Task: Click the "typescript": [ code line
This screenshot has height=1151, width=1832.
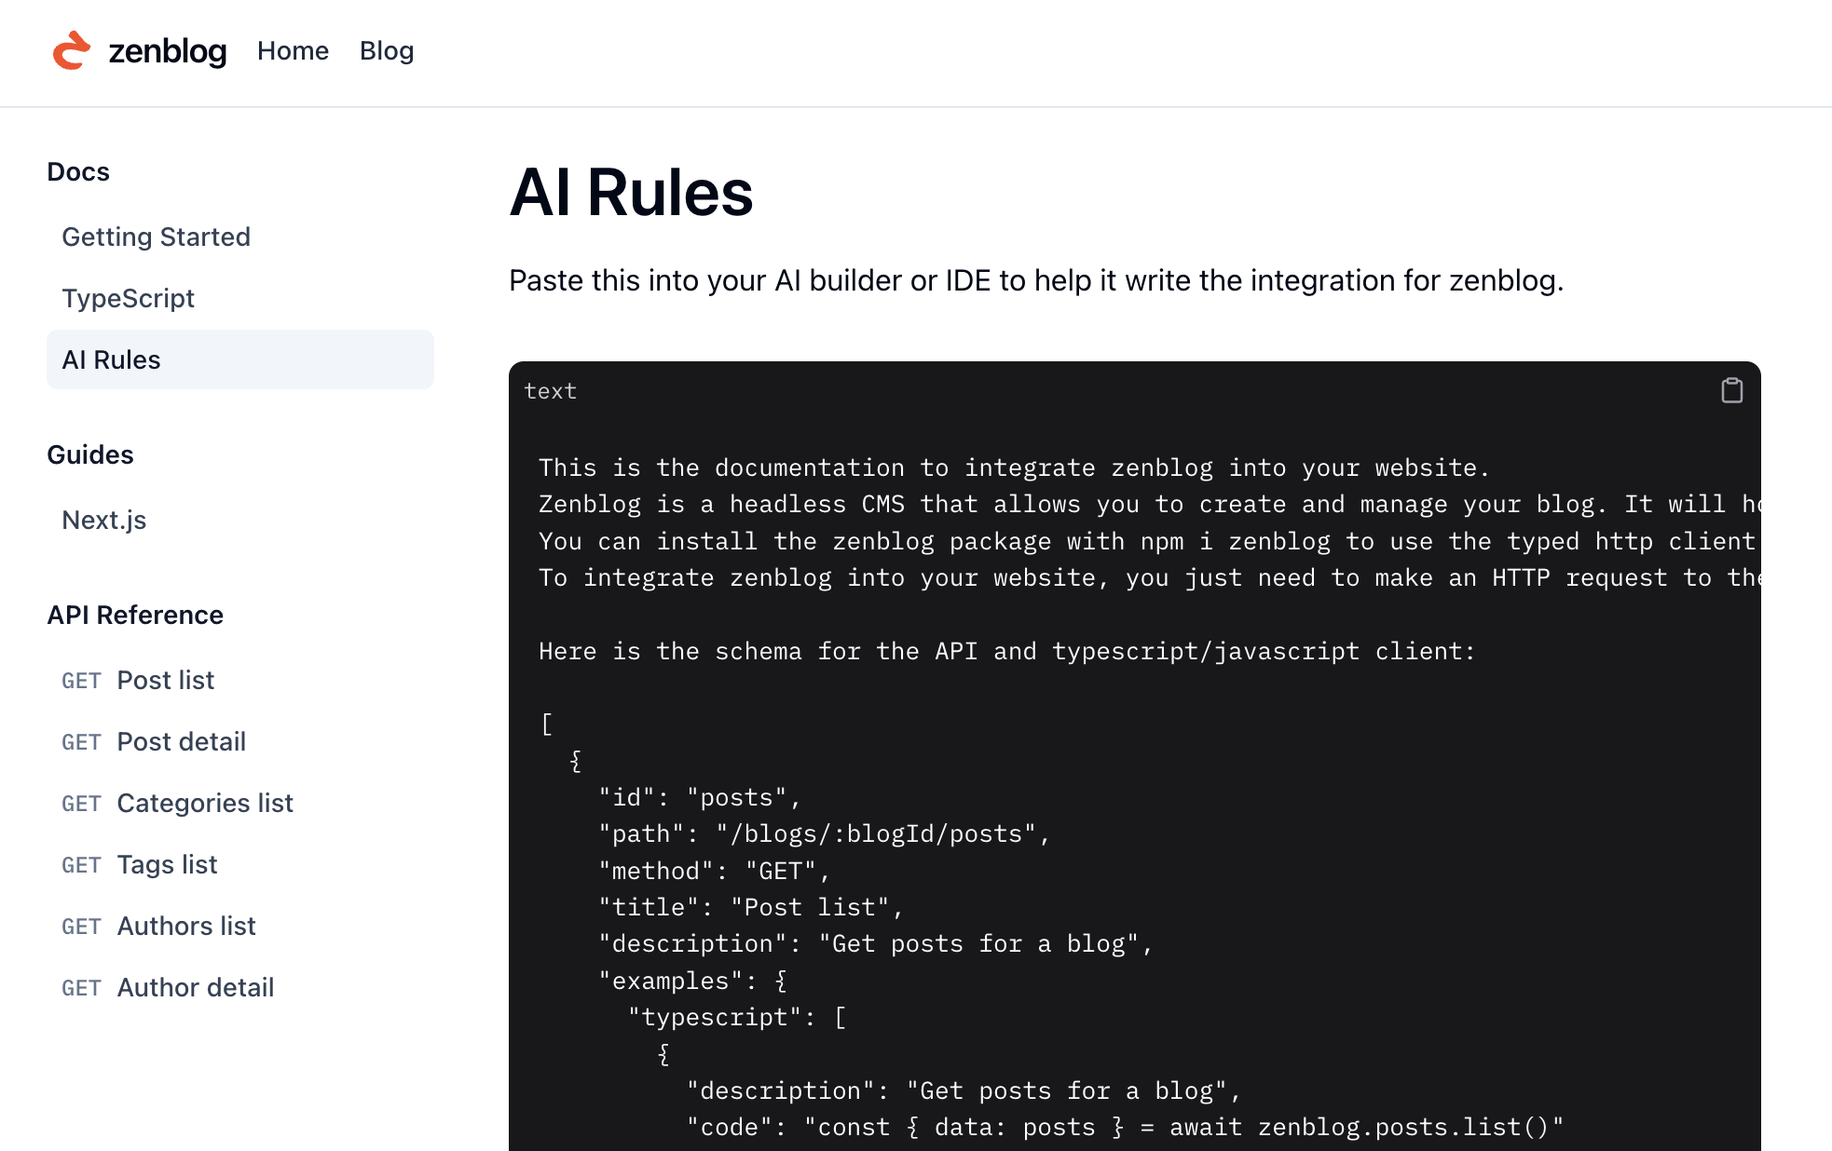Action: click(737, 1018)
